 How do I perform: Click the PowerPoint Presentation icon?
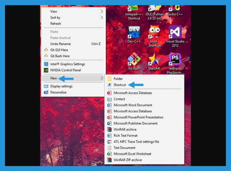click(109, 117)
